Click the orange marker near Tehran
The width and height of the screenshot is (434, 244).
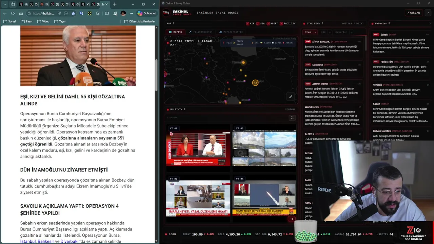point(243,62)
